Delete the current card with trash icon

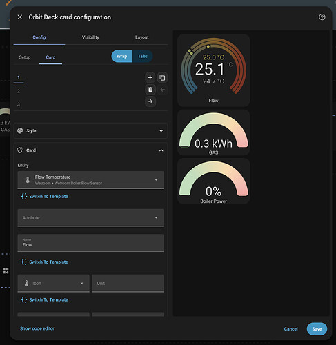click(x=150, y=90)
